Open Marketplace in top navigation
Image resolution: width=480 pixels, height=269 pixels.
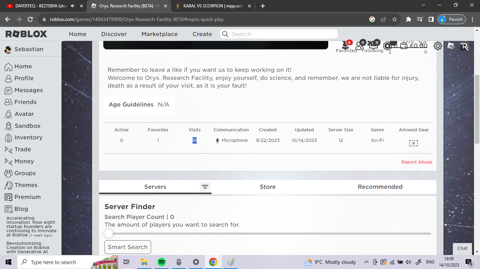pyautogui.click(x=160, y=34)
